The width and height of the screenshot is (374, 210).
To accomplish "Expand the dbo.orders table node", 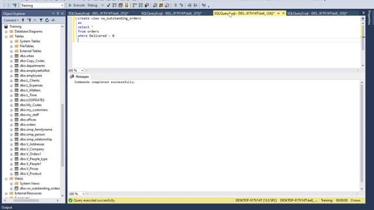I will (11, 125).
